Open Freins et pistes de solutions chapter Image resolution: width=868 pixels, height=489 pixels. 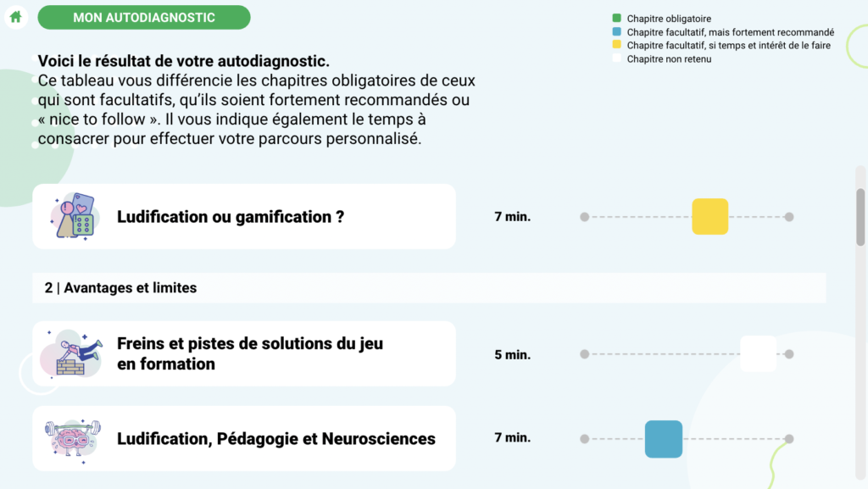click(x=244, y=353)
